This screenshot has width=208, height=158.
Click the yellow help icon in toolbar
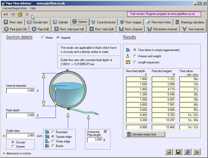(x=20, y=14)
